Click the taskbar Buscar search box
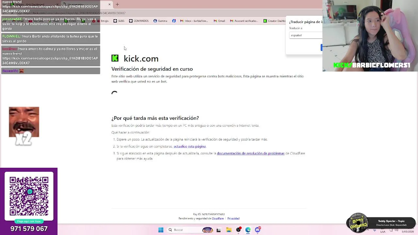 point(190,230)
